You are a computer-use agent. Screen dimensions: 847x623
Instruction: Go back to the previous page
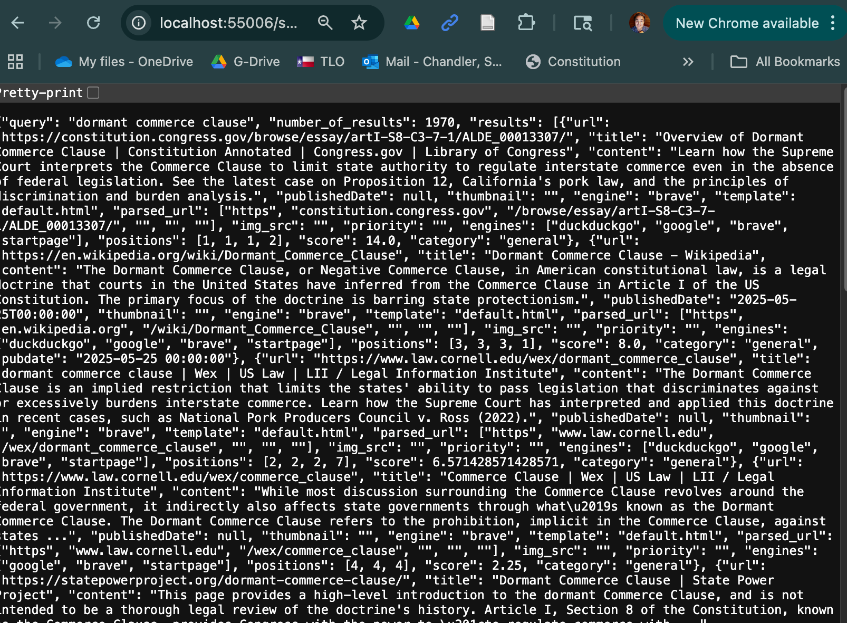[x=18, y=23]
